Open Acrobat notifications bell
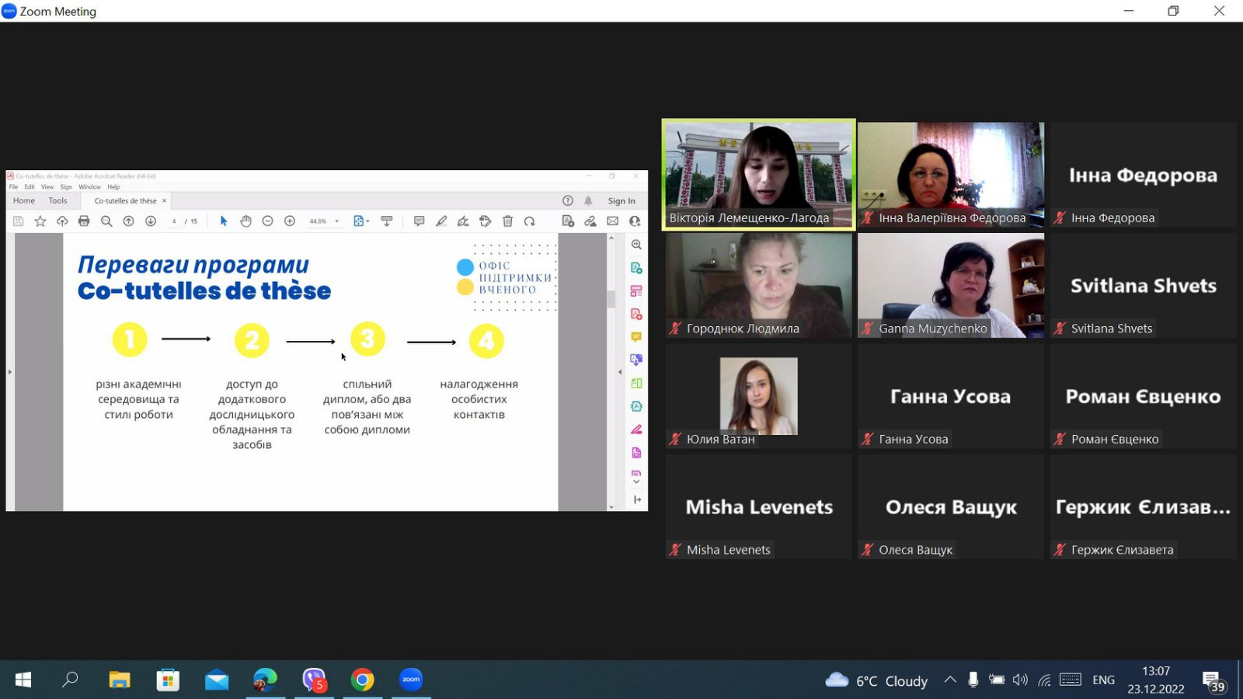1243x699 pixels. [588, 200]
